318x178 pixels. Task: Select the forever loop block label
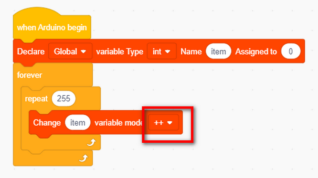coord(30,75)
